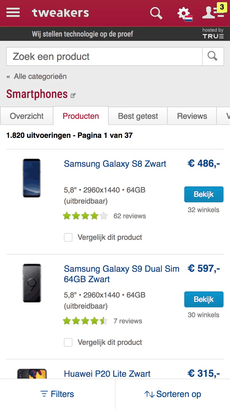Viewport: 230px width, 409px height.
Task: Click the header search magnifier icon
Action: pos(156,13)
